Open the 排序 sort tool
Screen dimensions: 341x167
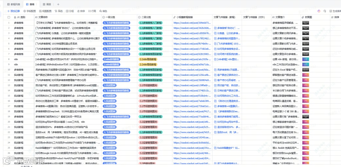[x=81, y=11]
